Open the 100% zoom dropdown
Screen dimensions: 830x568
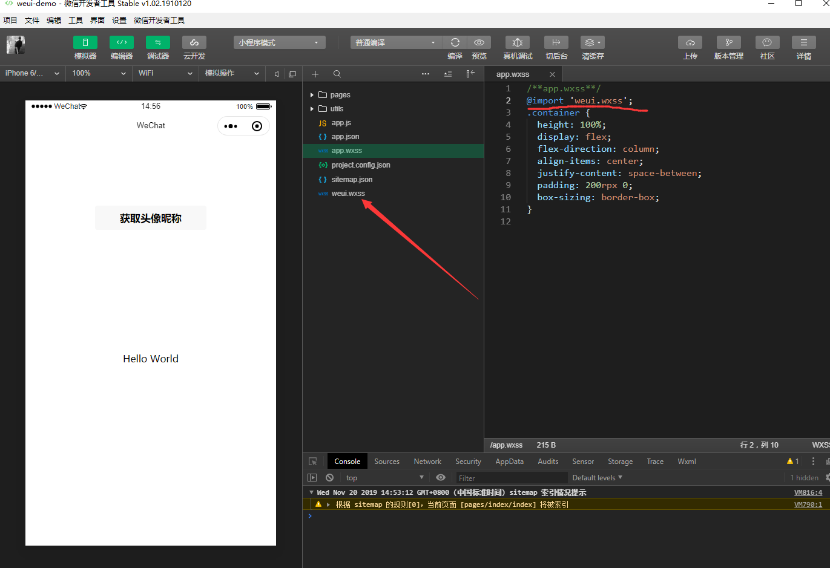(99, 73)
